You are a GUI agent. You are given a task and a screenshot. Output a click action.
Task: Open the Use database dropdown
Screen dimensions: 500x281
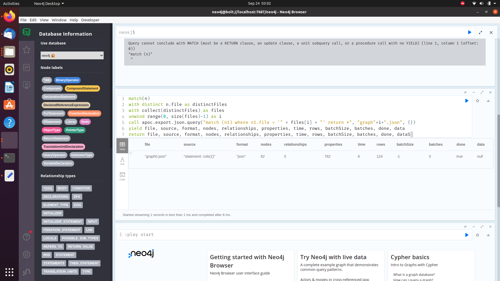coord(72,55)
